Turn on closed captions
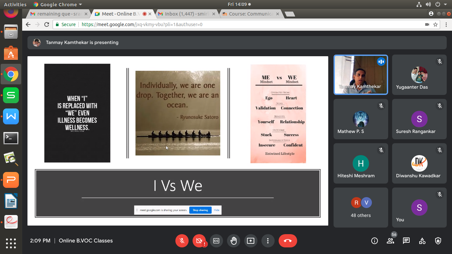The height and width of the screenshot is (254, 452). pos(216,241)
